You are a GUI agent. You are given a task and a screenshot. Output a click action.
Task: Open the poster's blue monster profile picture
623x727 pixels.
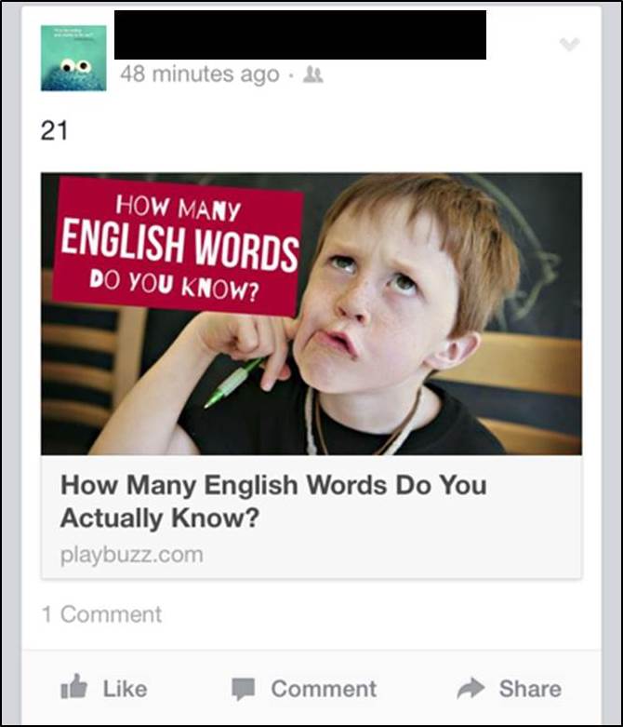[73, 58]
